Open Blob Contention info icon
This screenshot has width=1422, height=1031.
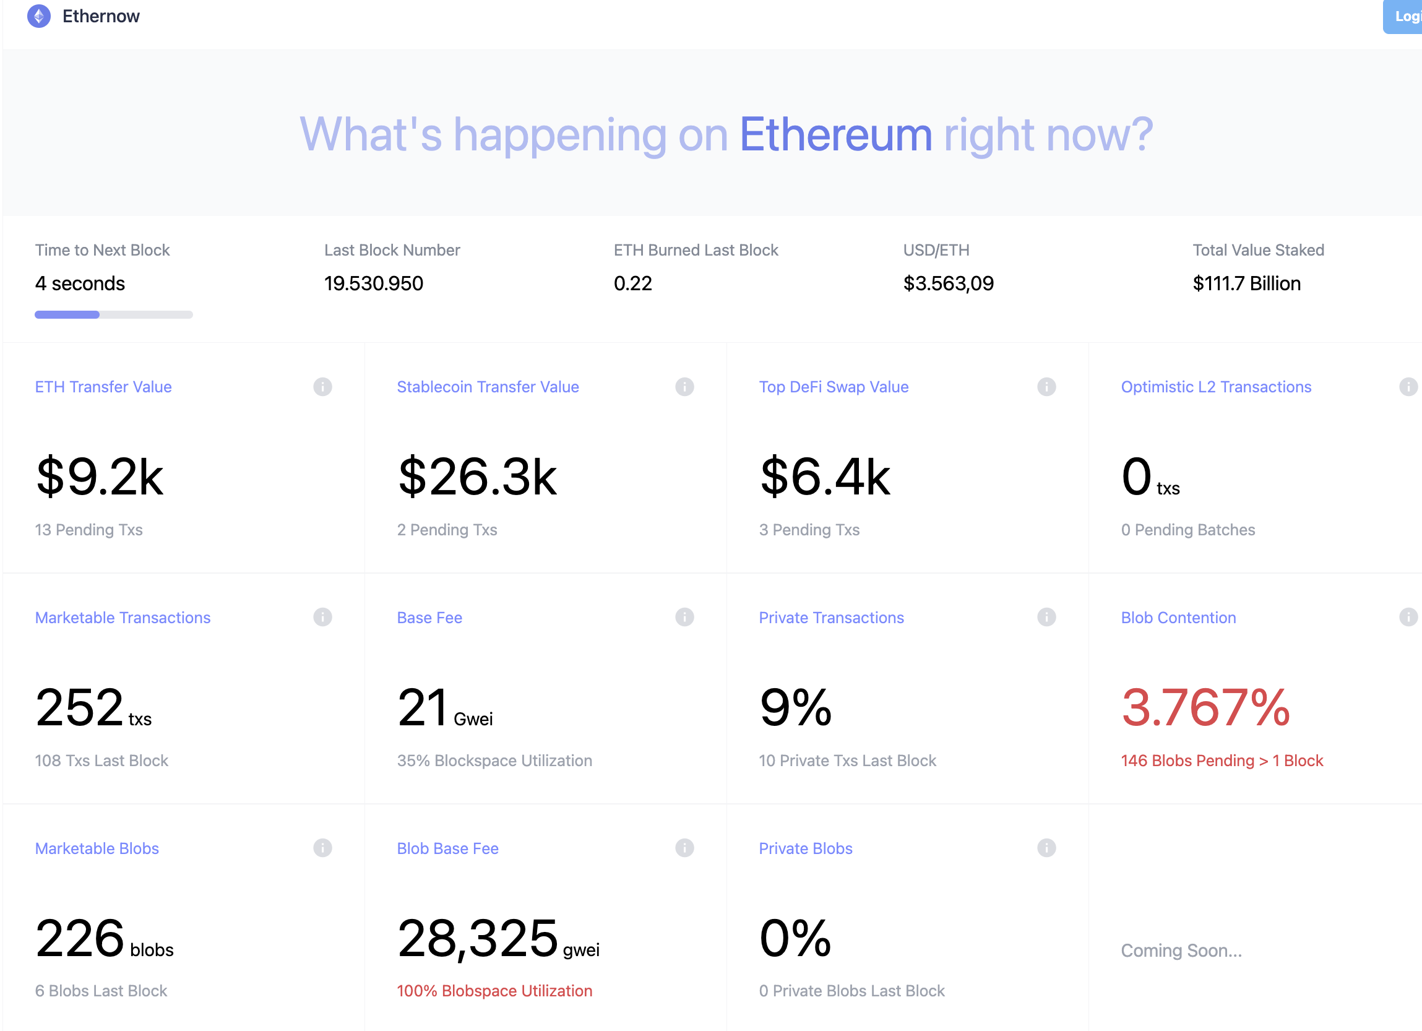click(1408, 617)
